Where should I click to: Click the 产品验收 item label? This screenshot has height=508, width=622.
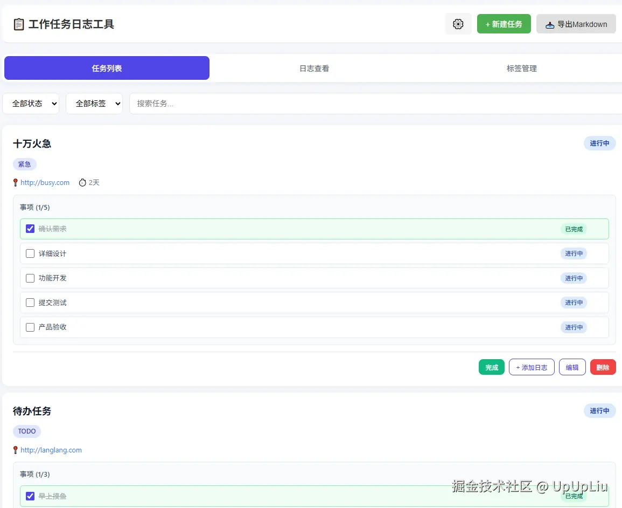point(52,327)
